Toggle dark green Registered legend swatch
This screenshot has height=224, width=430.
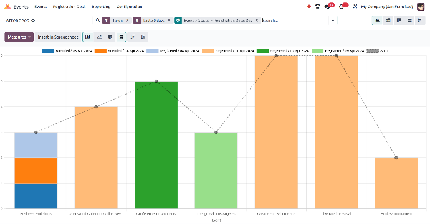point(262,51)
